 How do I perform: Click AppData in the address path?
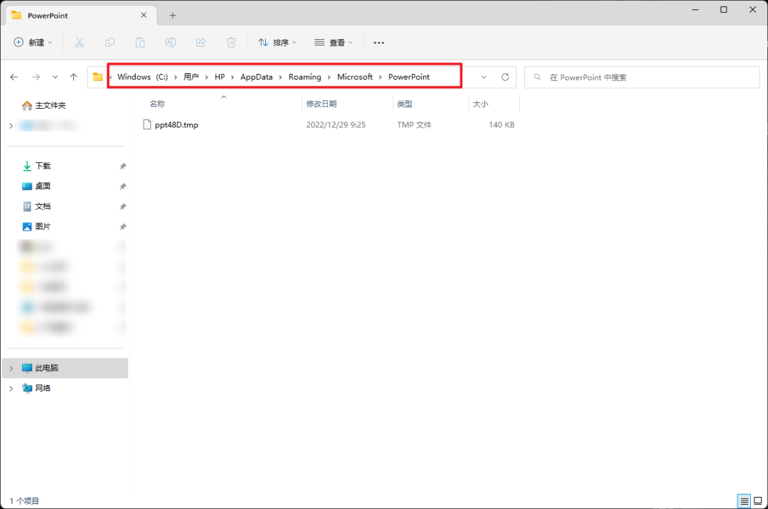point(256,77)
